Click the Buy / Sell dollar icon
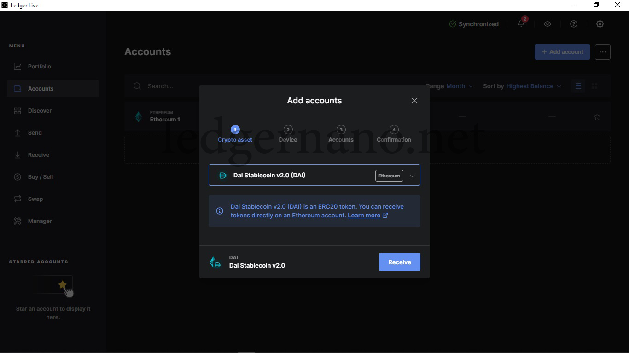This screenshot has width=629, height=353. point(17,177)
